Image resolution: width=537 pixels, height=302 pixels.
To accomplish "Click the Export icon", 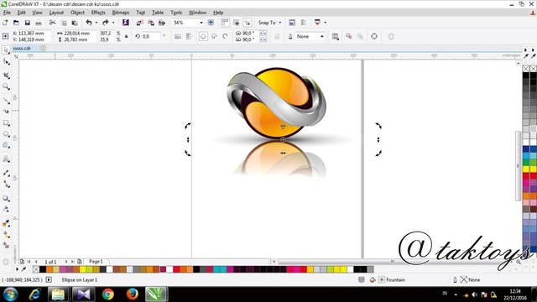I will point(151,23).
